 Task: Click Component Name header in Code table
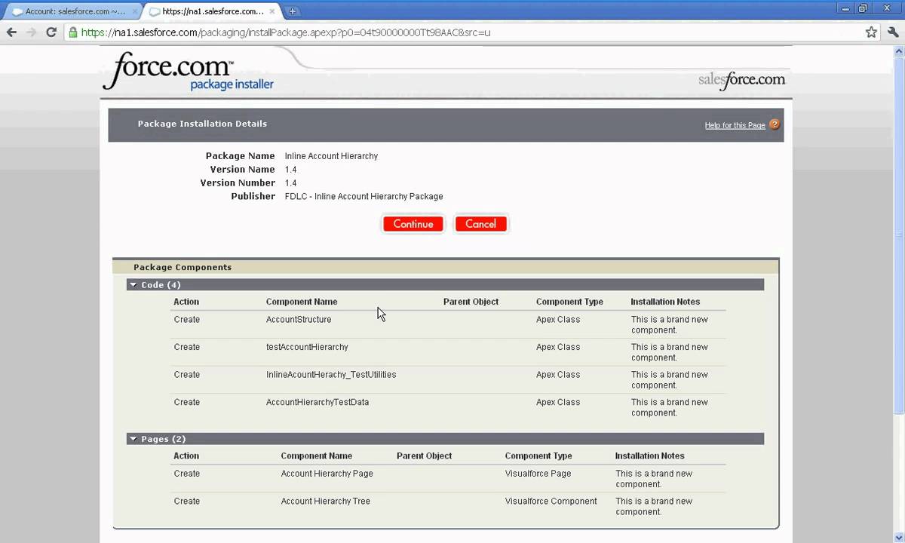click(x=302, y=302)
